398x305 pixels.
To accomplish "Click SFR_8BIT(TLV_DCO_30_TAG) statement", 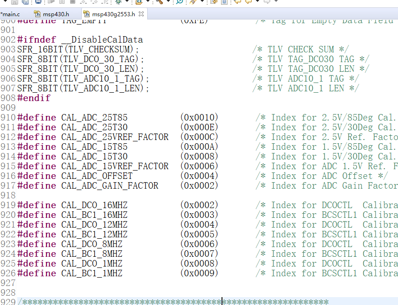I will coord(80,59).
